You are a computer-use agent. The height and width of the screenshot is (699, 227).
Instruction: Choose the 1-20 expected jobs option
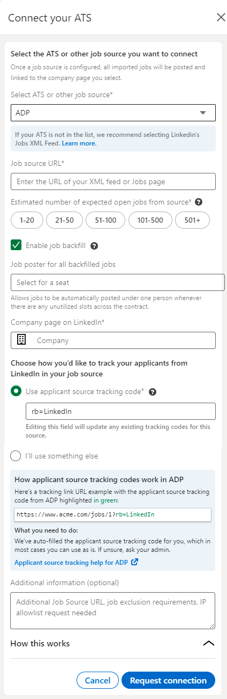(27, 220)
